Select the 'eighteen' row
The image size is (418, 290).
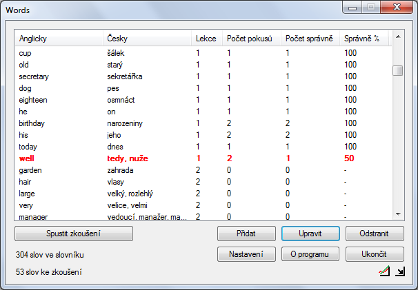tap(203, 100)
